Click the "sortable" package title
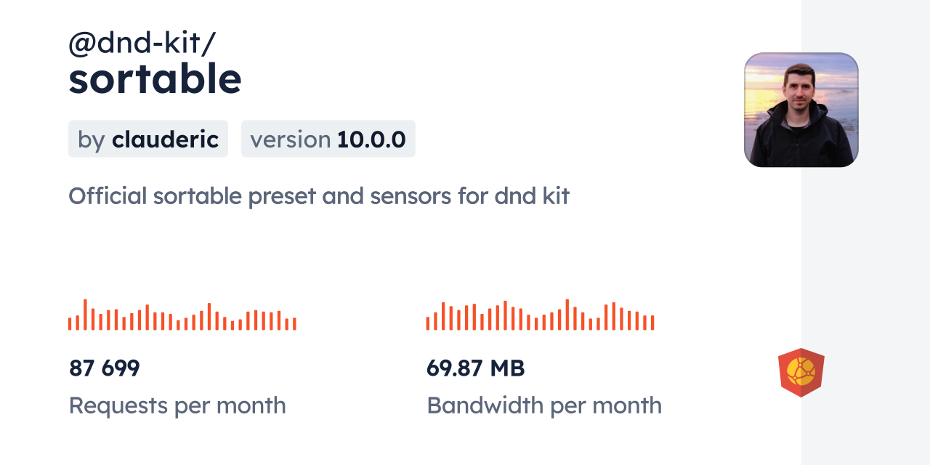This screenshot has width=930, height=465. coord(155,79)
